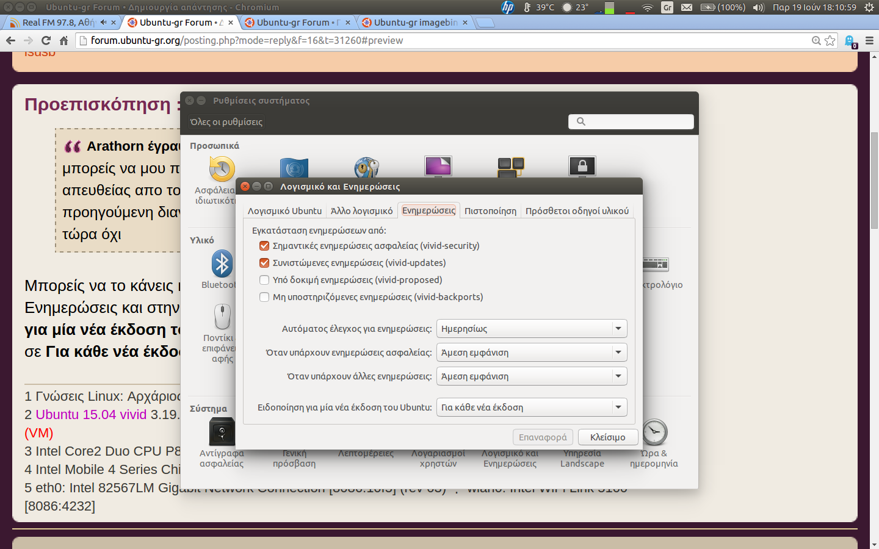
Task: Select the 'Ενημερώσεις' tab
Action: tap(429, 210)
